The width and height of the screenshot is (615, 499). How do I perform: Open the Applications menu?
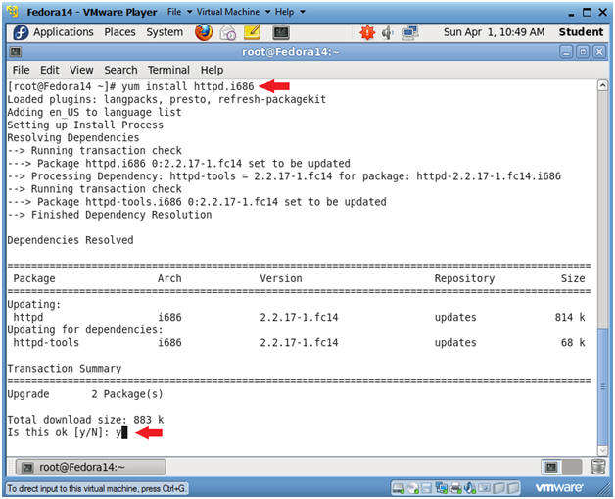(63, 32)
